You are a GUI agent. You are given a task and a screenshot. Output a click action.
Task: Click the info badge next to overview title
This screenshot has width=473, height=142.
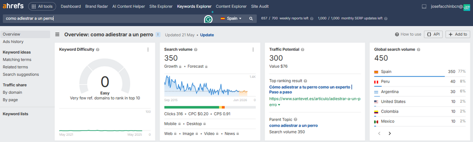coord(158,35)
